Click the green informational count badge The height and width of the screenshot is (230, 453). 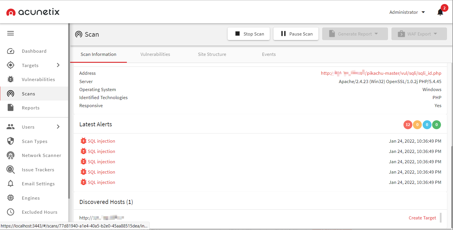click(x=436, y=125)
